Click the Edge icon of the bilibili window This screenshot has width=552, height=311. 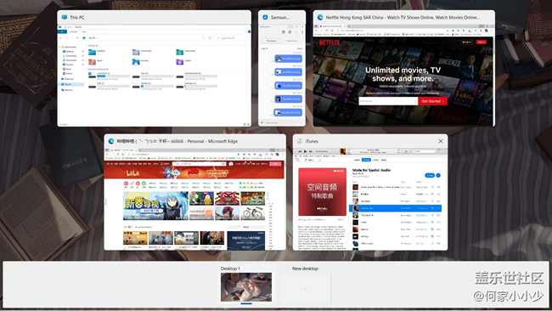pyautogui.click(x=111, y=141)
